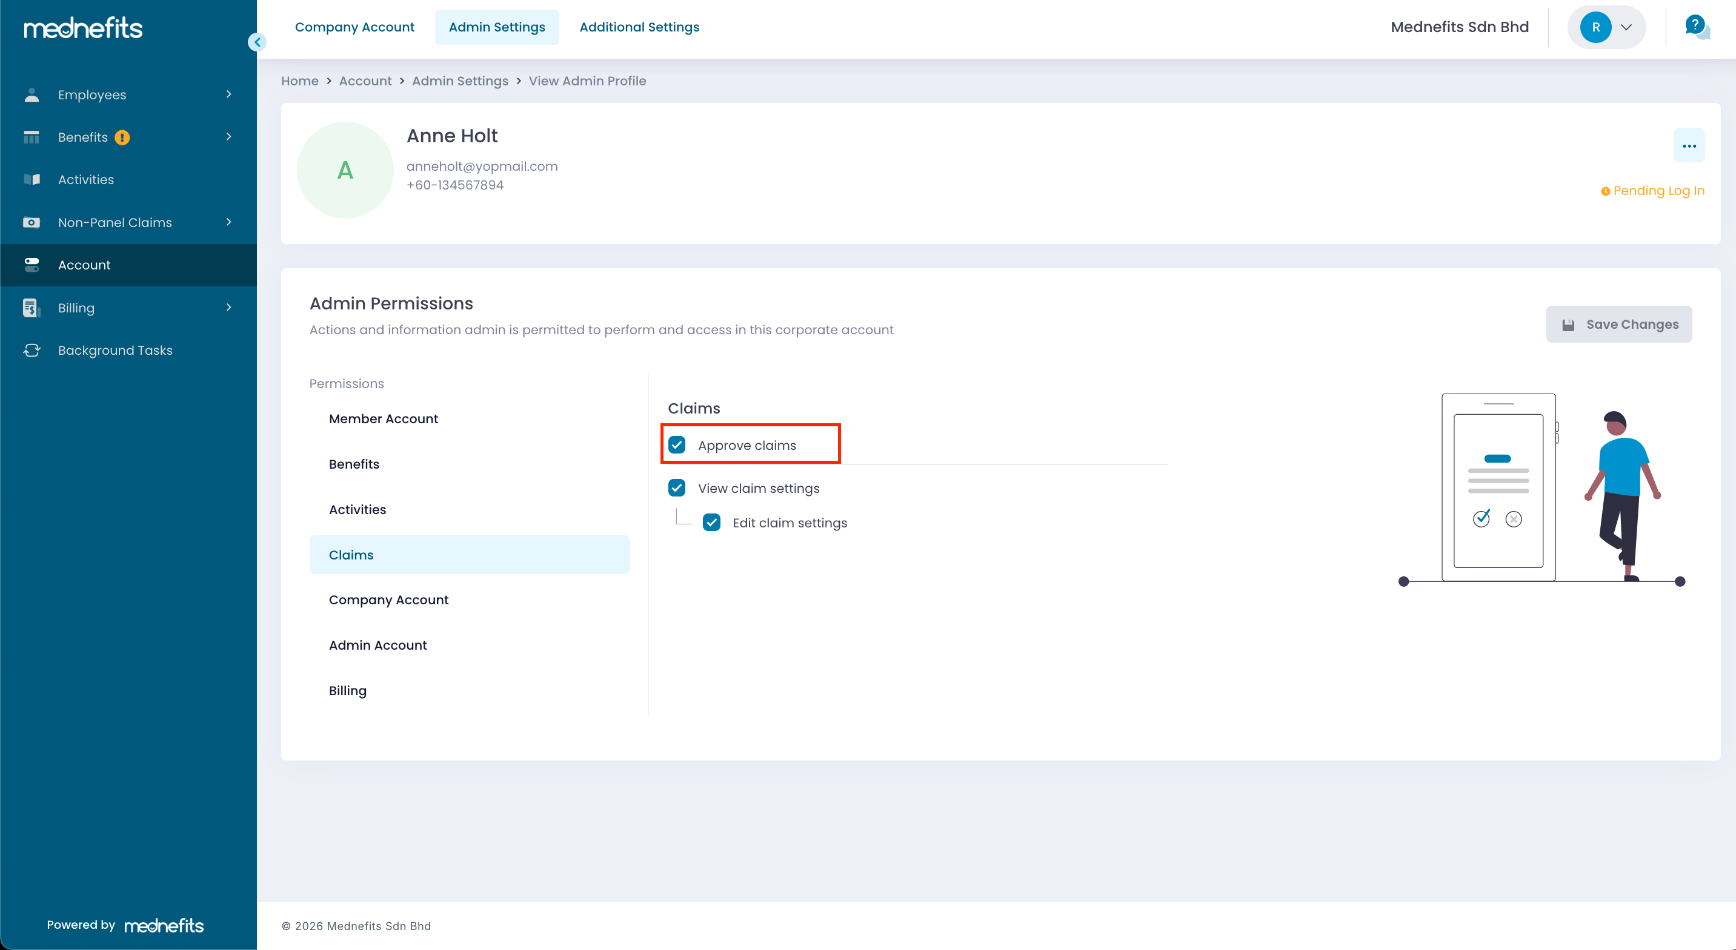Uncheck the Approve claims checkbox
The width and height of the screenshot is (1736, 950).
click(x=677, y=445)
